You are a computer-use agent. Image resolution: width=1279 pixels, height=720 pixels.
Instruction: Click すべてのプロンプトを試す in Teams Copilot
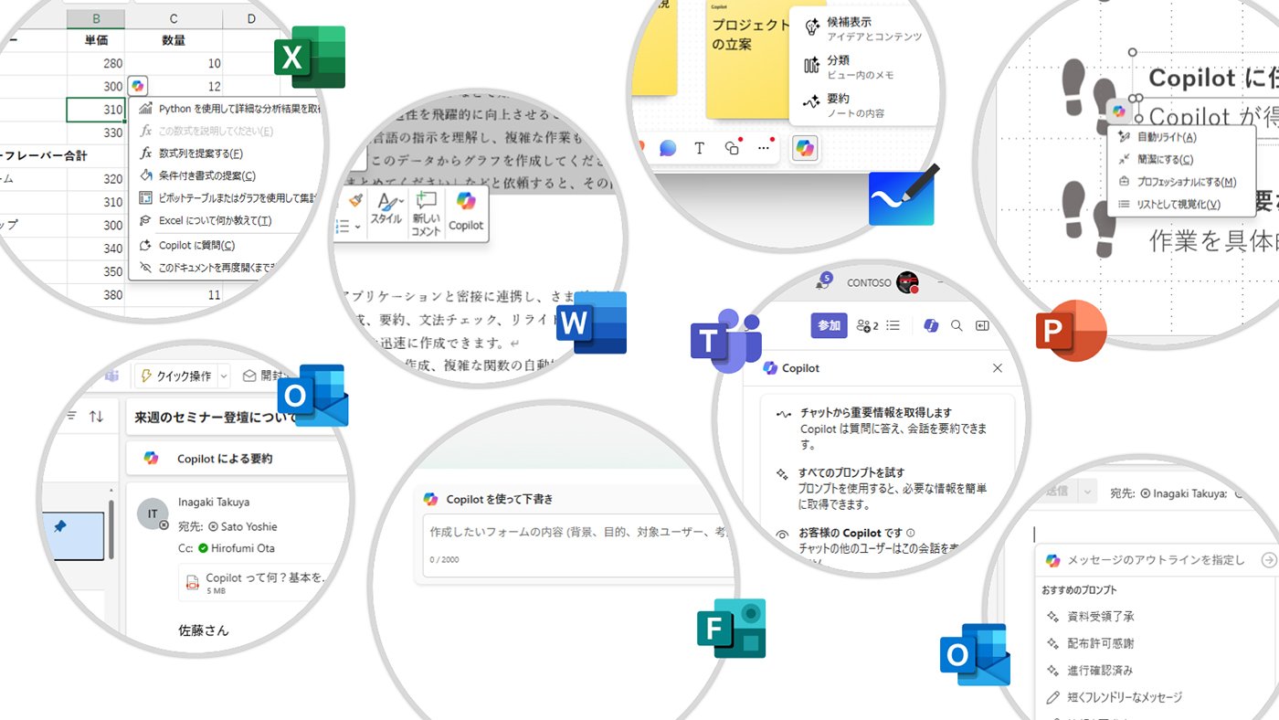click(881, 488)
